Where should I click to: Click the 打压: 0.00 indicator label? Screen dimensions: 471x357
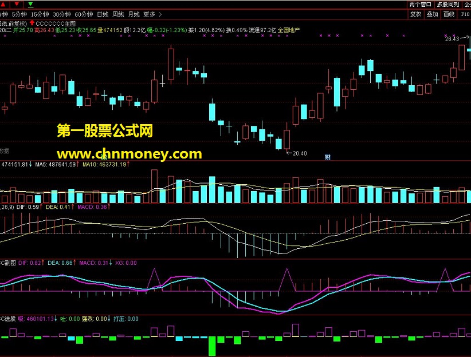[x=126, y=319]
